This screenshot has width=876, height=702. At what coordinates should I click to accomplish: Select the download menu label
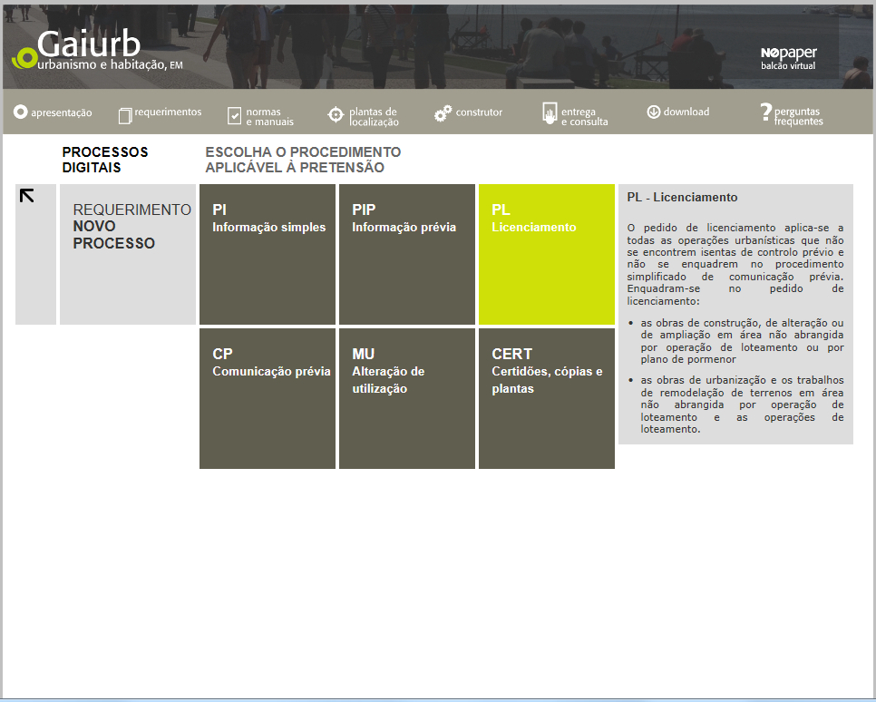tap(686, 112)
